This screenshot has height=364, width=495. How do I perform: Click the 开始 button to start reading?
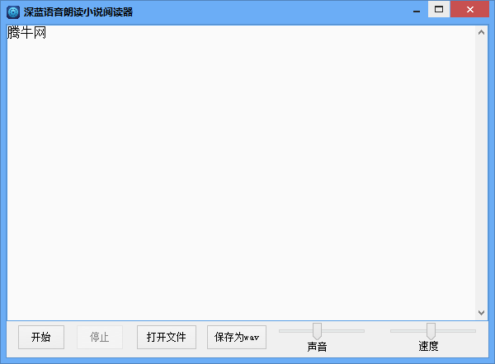tap(41, 337)
